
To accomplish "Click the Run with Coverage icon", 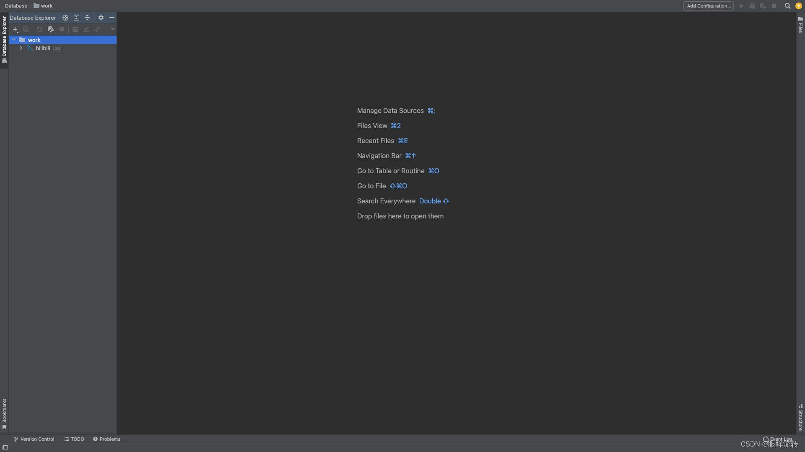I will click(763, 6).
